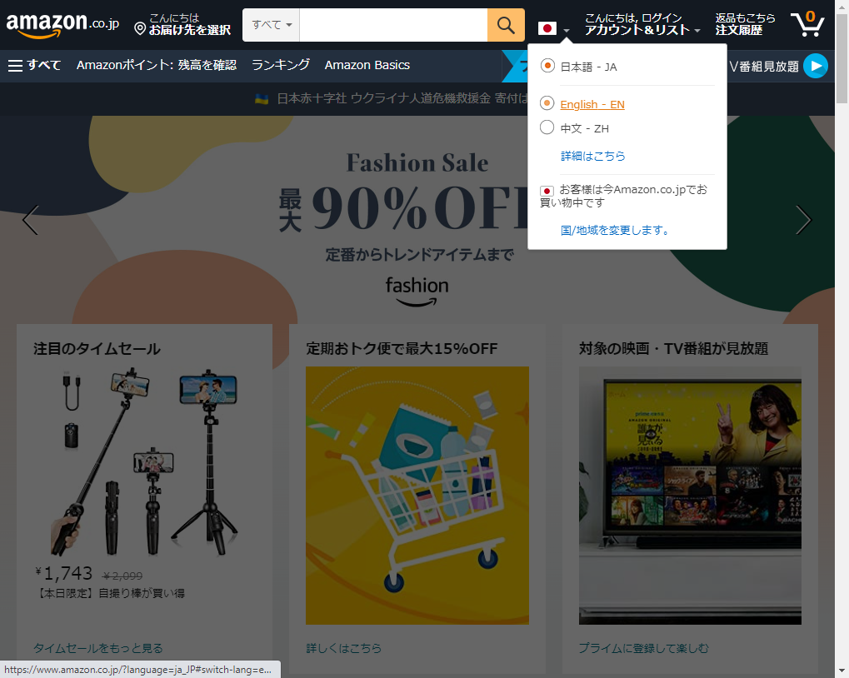Open the すべて search category dropdown

click(272, 25)
